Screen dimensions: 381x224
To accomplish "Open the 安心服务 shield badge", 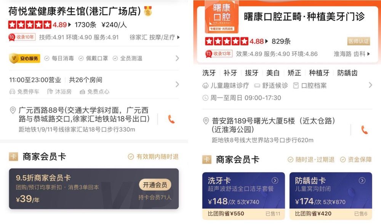I will click(x=24, y=58).
